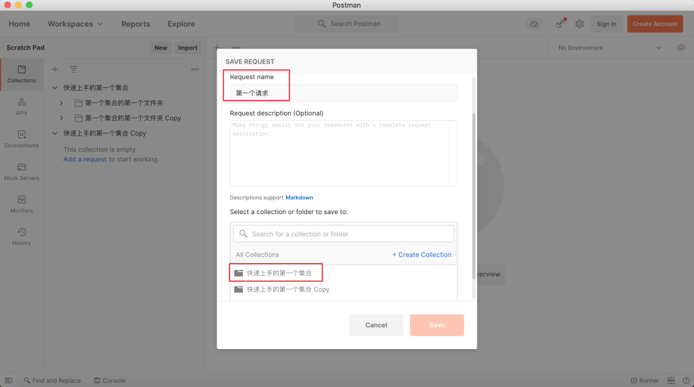This screenshot has width=694, height=387.
Task: Open the History sidebar section
Action: coord(21,237)
